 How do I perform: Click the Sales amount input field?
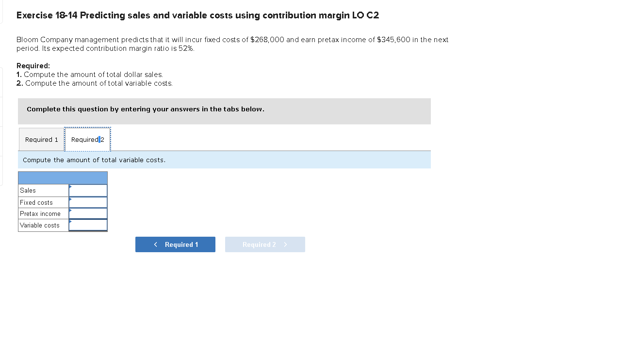pyautogui.click(x=90, y=190)
